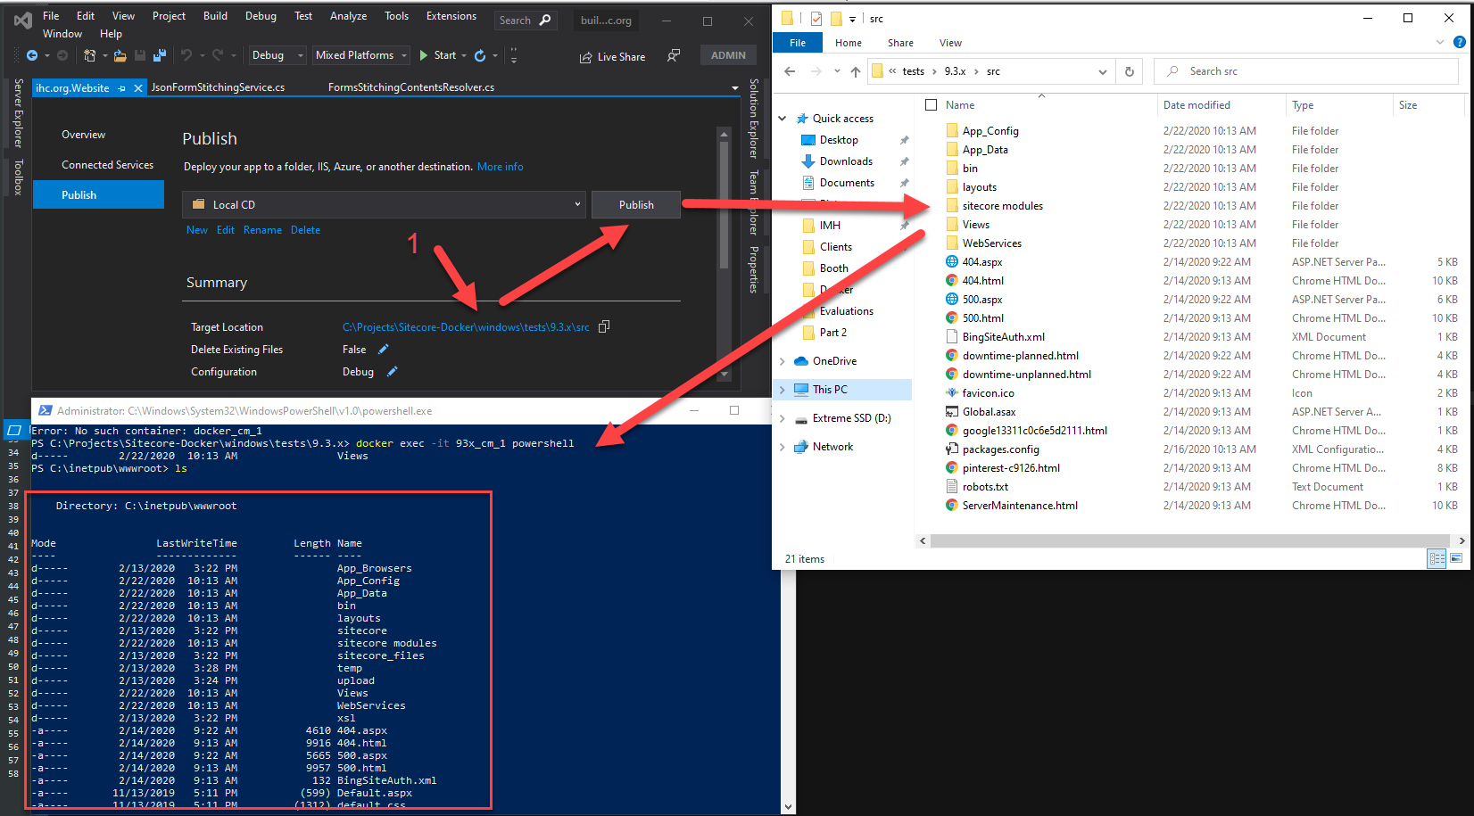The image size is (1474, 816).
Task: Open the Local CD publish profile dropdown
Action: (x=385, y=204)
